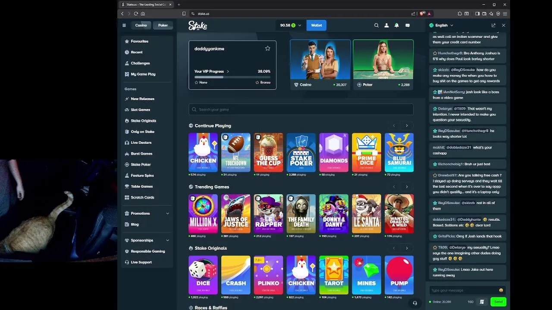The image size is (552, 310).
Task: Open the Poker banner card
Action: (x=383, y=65)
